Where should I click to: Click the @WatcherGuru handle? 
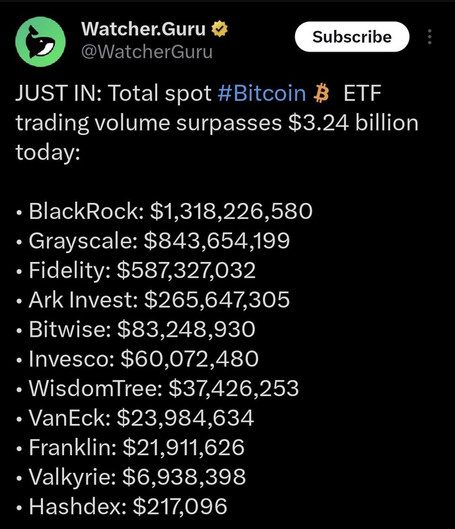[x=146, y=52]
